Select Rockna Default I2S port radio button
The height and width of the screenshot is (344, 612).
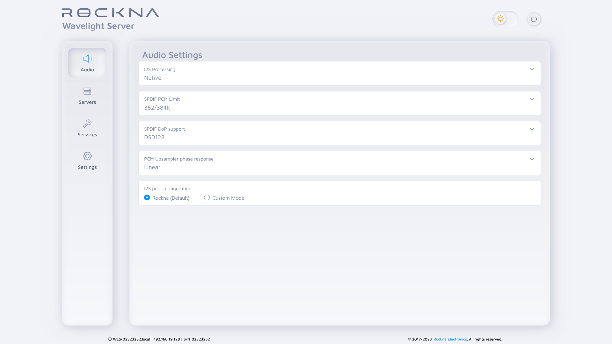tap(147, 197)
